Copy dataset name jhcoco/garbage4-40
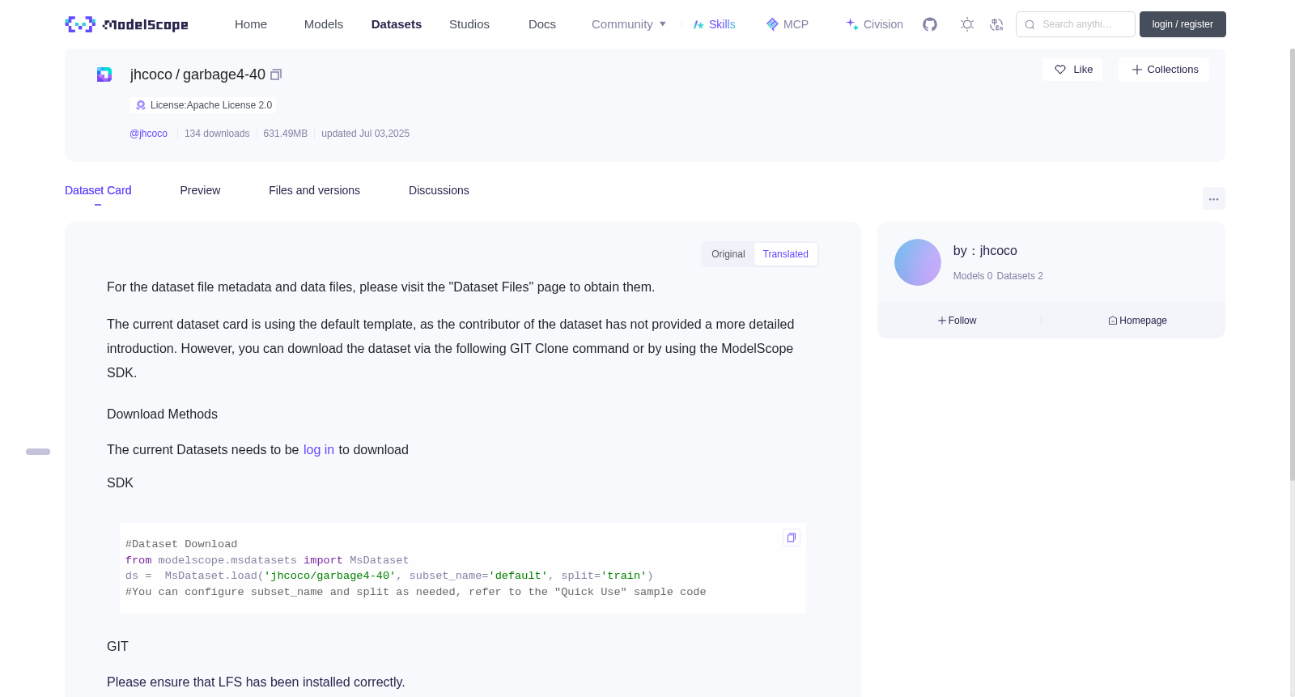Image resolution: width=1295 pixels, height=697 pixels. coord(276,74)
